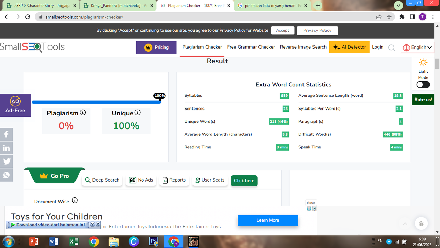Open Reverse Image Search nav item
This screenshot has width=440, height=248.
(x=303, y=47)
